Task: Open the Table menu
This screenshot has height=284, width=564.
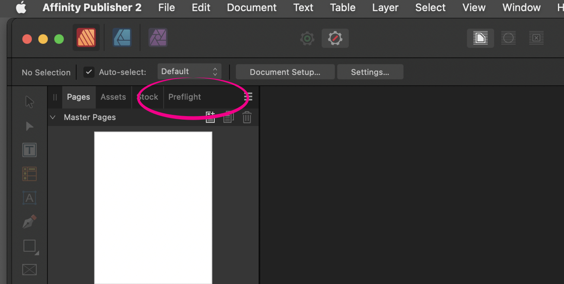Action: [x=343, y=8]
